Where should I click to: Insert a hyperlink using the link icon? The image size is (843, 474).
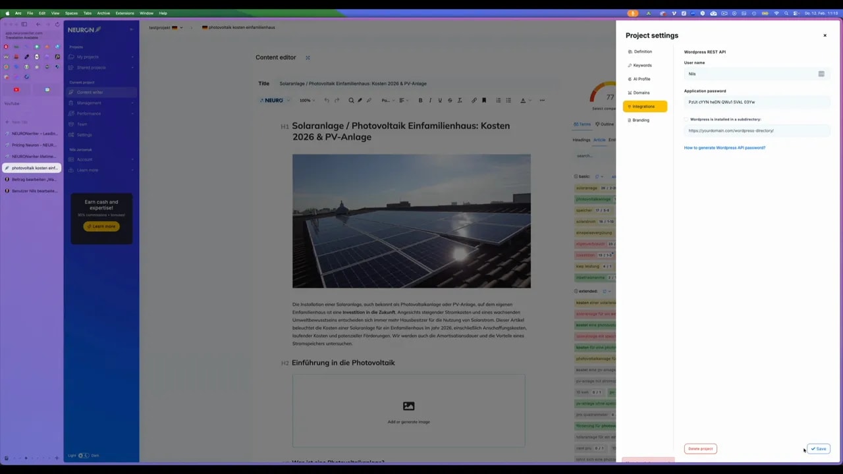(x=474, y=100)
